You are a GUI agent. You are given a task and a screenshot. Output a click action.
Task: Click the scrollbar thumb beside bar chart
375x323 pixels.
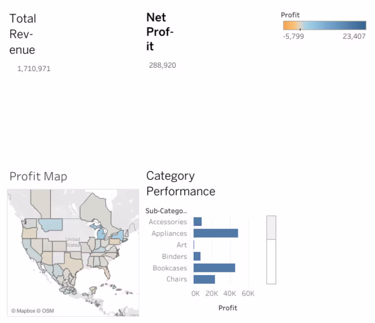(x=271, y=227)
